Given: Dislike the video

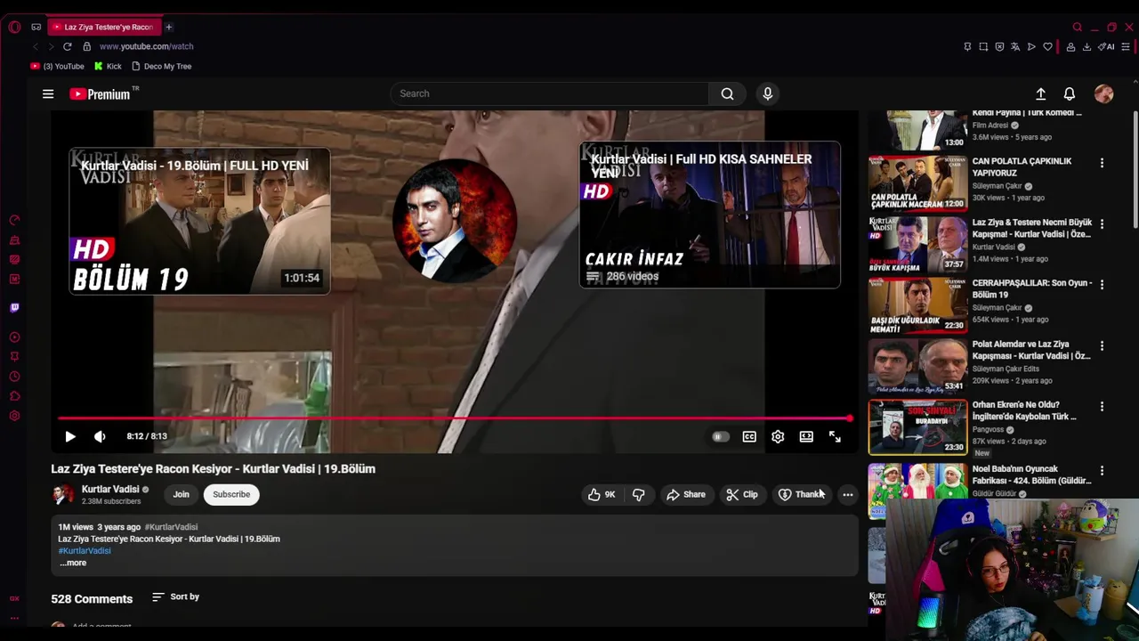Looking at the screenshot, I should (x=638, y=494).
